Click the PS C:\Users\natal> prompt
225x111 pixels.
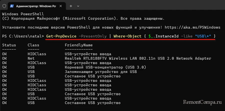[23, 36]
